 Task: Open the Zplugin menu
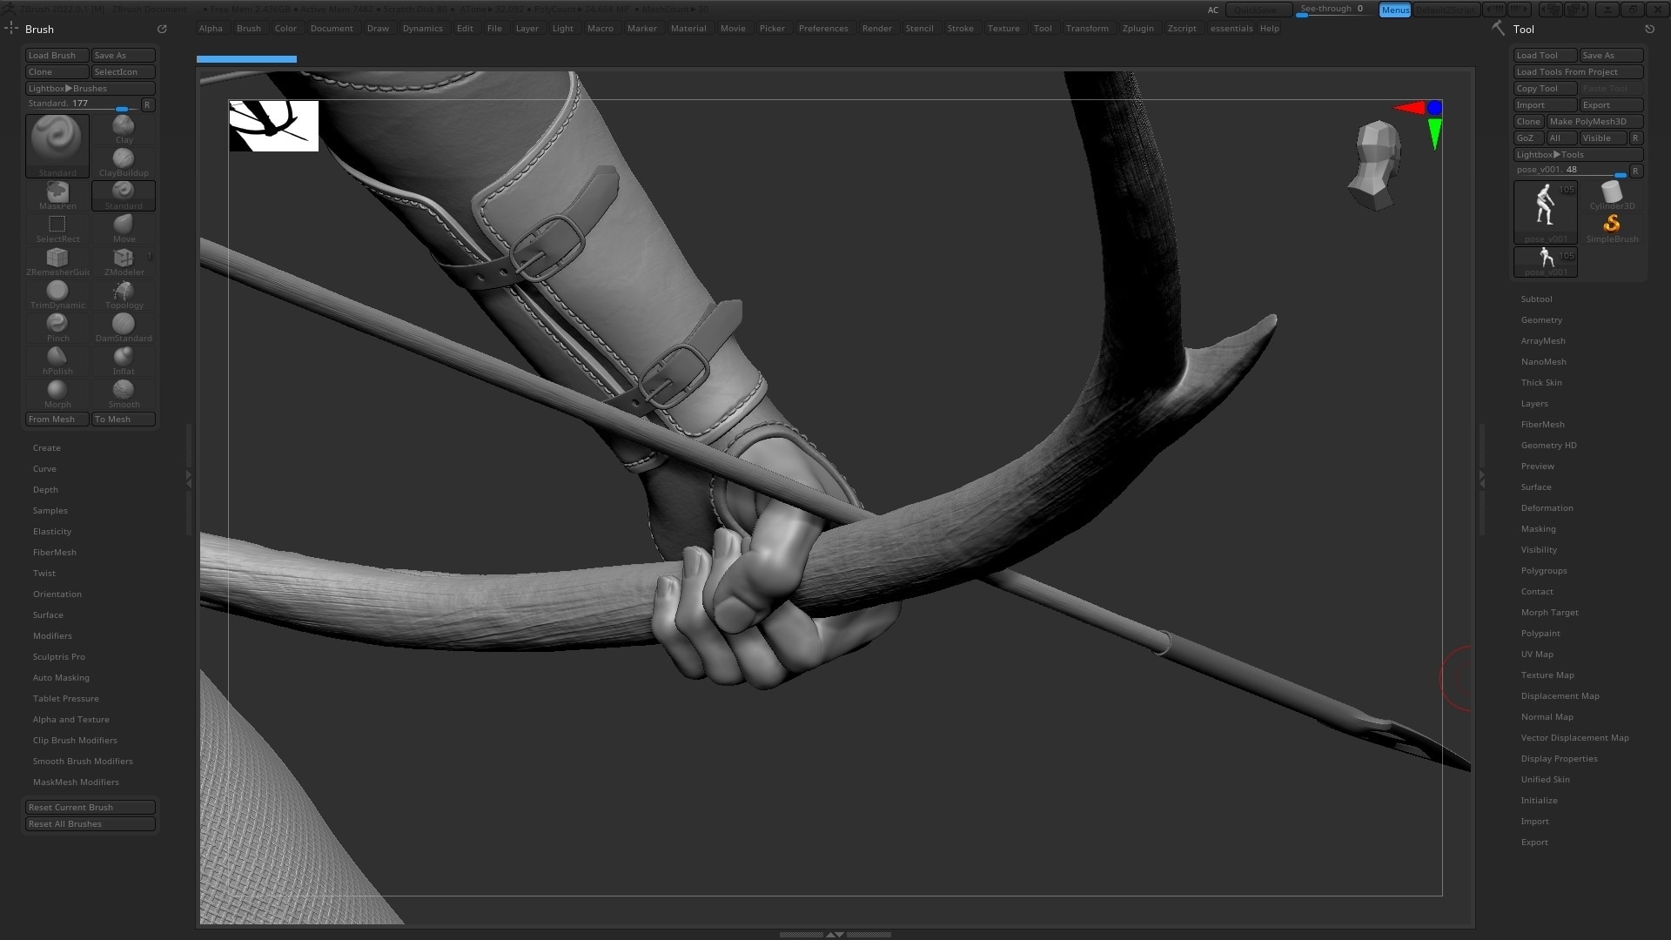[x=1137, y=29]
